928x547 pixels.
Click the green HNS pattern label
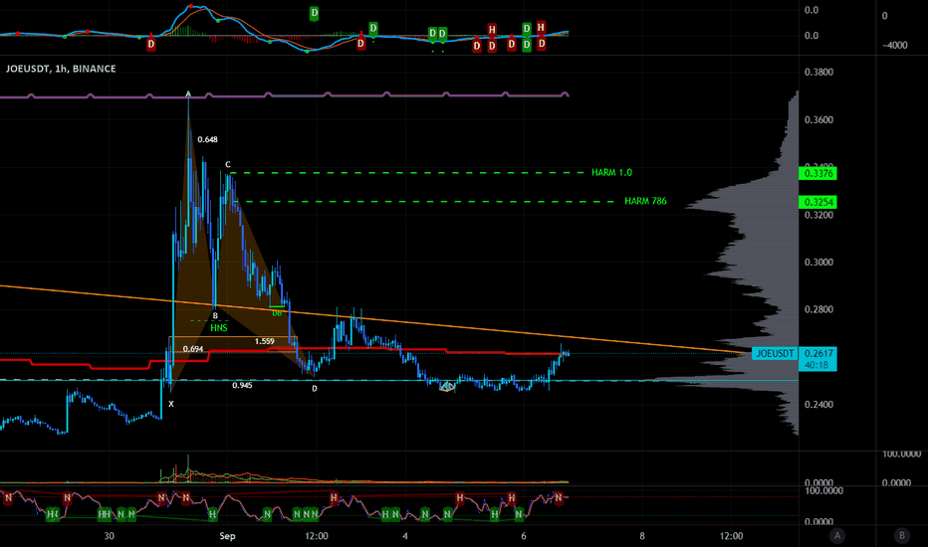219,327
